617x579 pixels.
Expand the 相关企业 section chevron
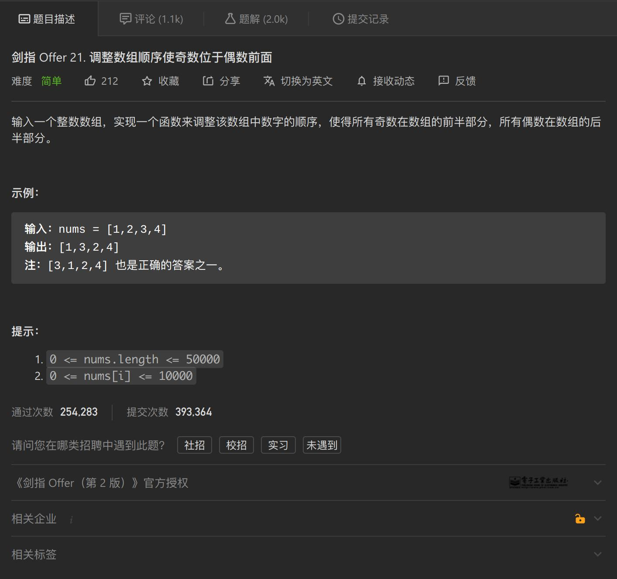coord(598,518)
